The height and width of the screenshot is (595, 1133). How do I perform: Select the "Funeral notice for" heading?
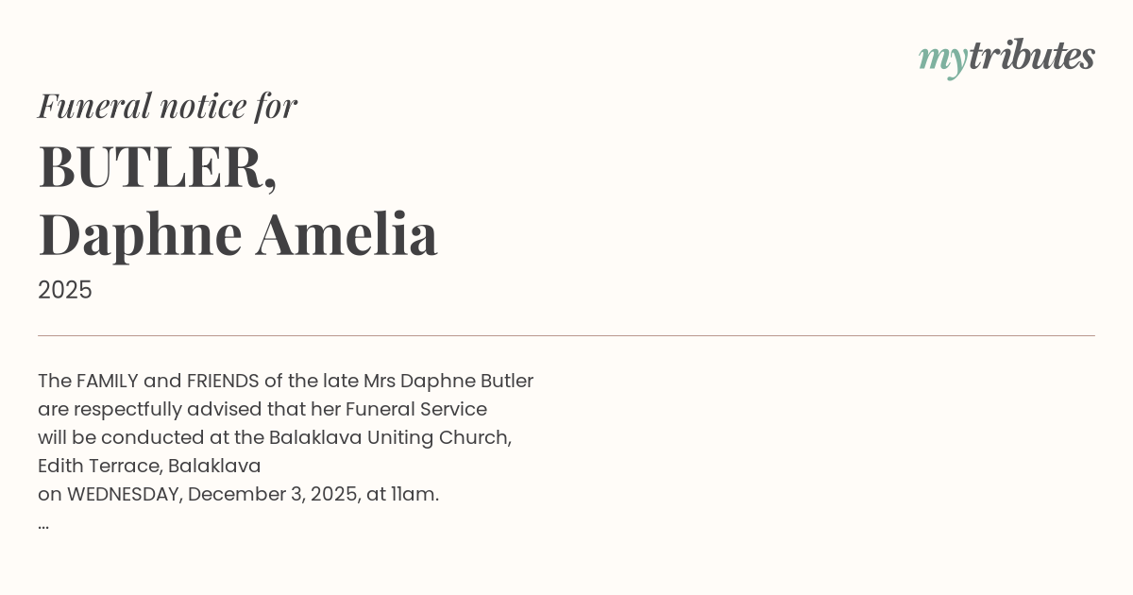coord(167,106)
